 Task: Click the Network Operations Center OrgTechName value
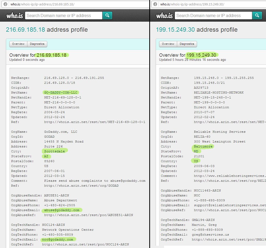(68, 230)
